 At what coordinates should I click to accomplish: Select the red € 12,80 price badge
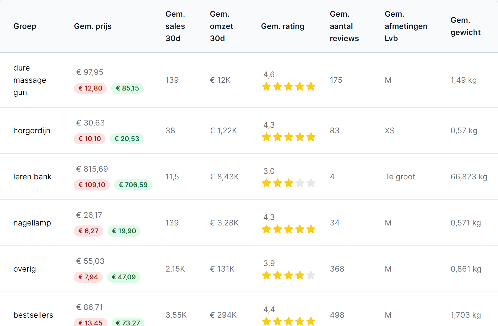coord(90,88)
